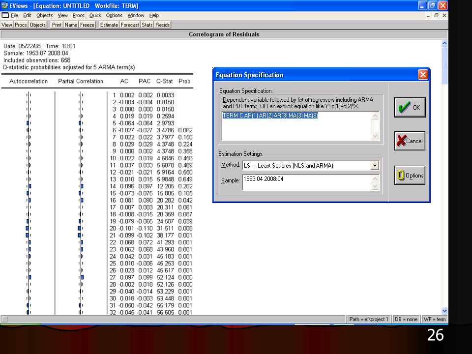Image resolution: width=472 pixels, height=354 pixels.
Task: Click the EViews application icon in title bar
Action: point(4,5)
